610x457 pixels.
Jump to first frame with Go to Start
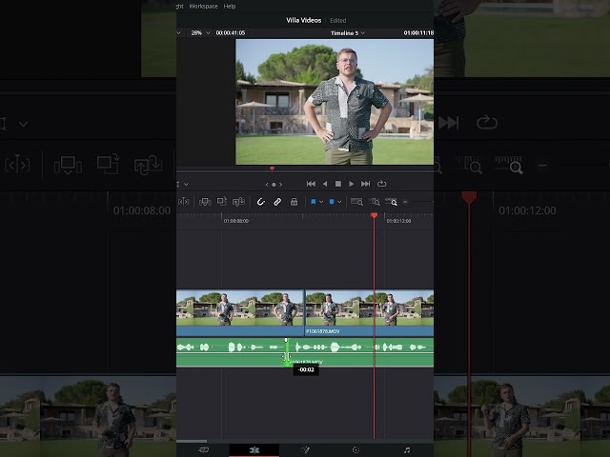click(311, 184)
